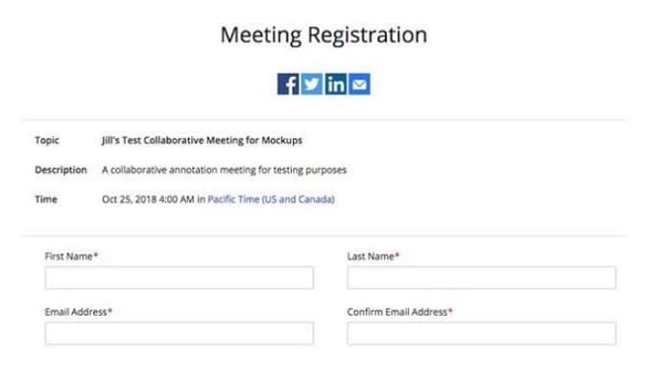Viewport: 672px width, 384px height.
Task: Share the meeting on Twitter
Action: pyautogui.click(x=312, y=84)
